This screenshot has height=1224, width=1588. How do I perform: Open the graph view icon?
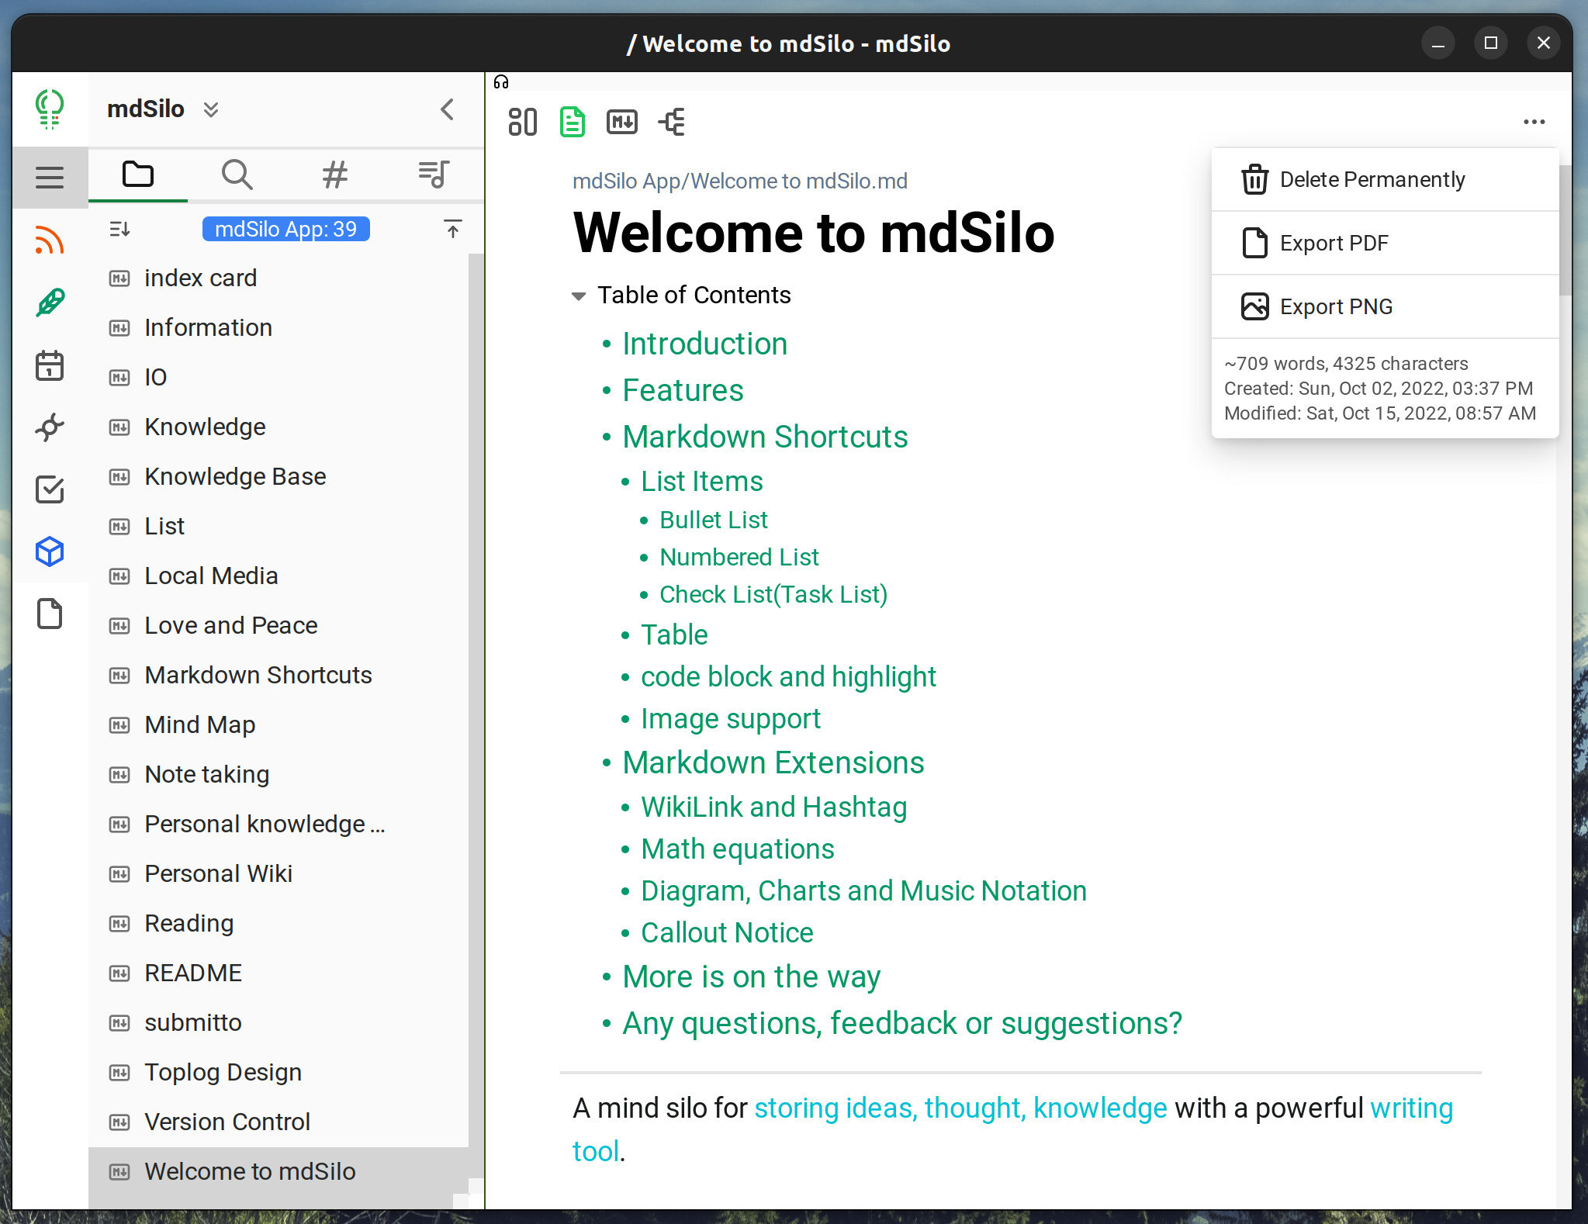(x=50, y=427)
